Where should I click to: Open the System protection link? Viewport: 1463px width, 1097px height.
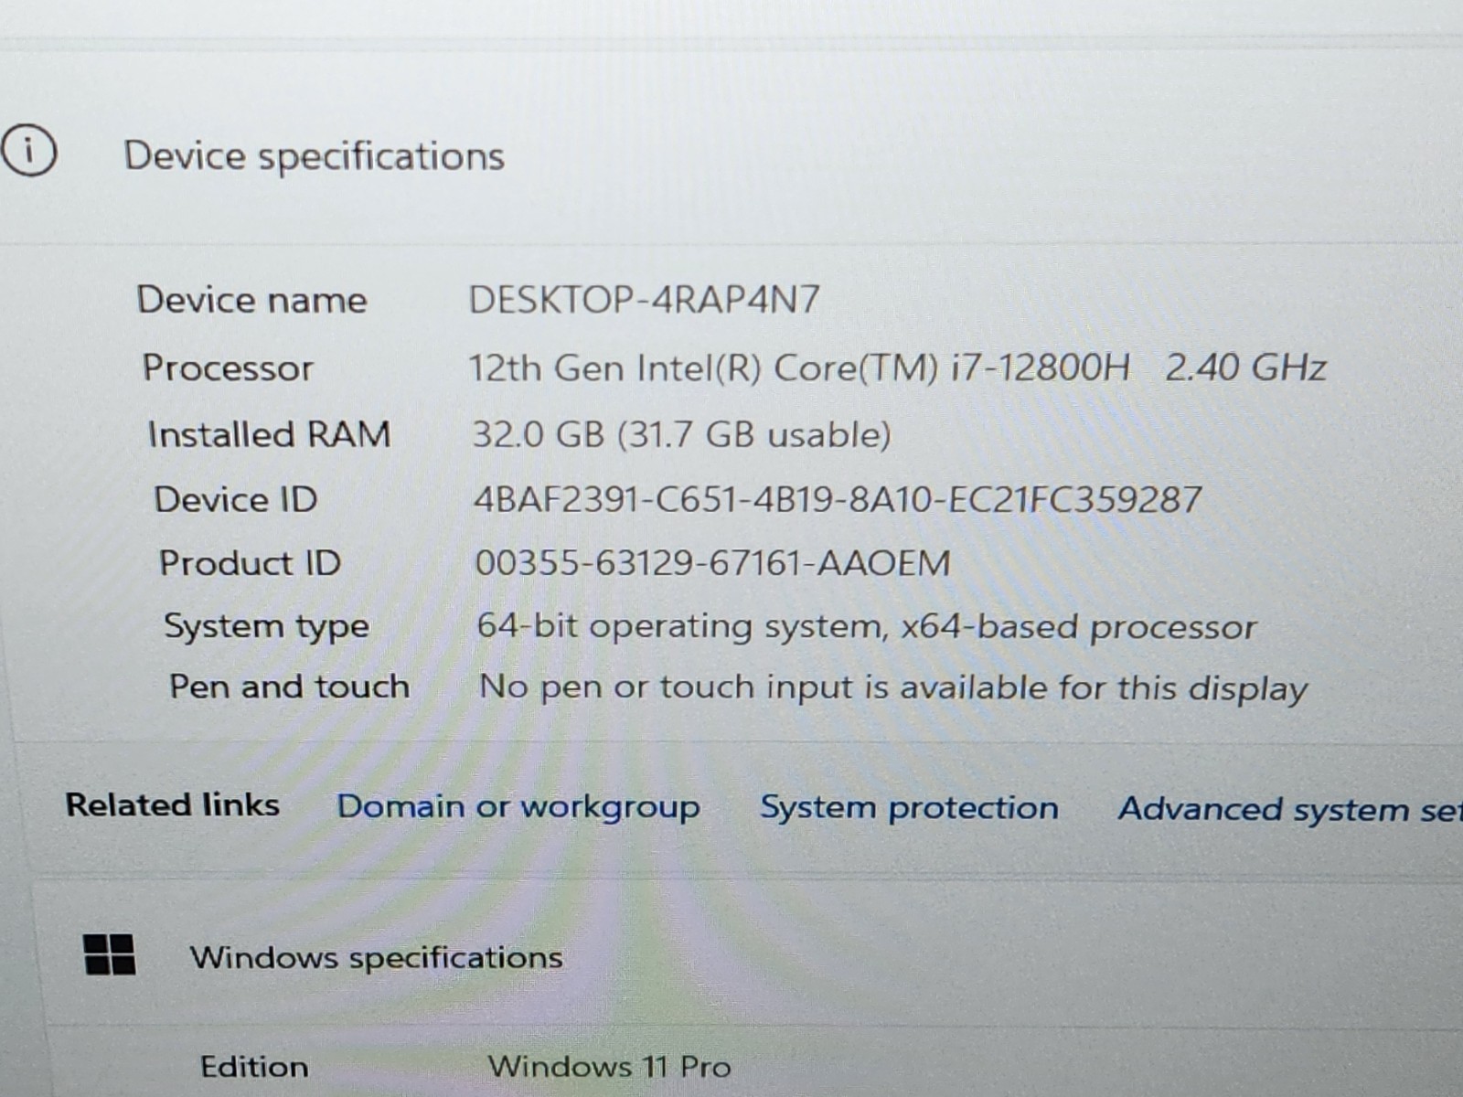(909, 807)
